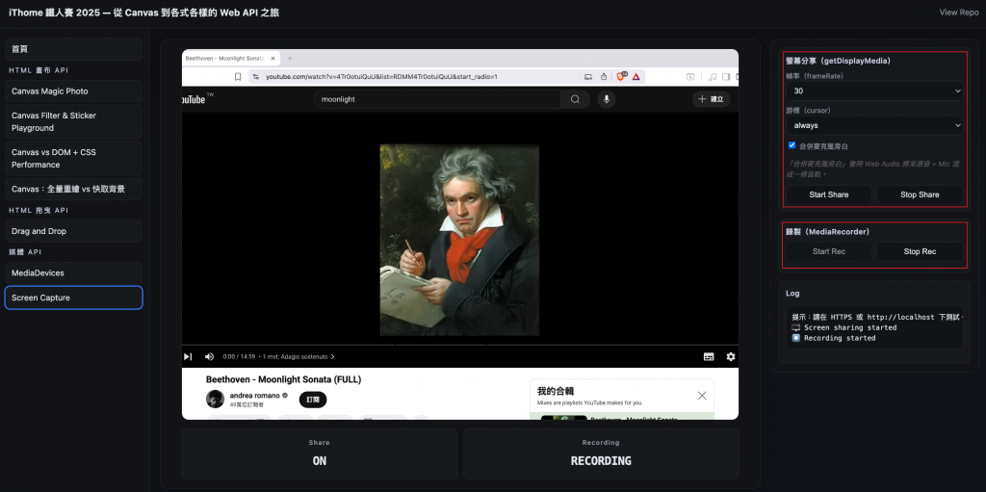986x492 pixels.
Task: Click the 訂閱 subscribe button
Action: (x=313, y=400)
